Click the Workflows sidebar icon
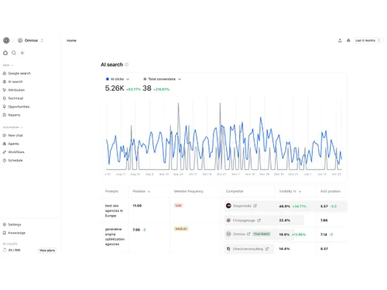The height and width of the screenshot is (290, 387). (5, 152)
